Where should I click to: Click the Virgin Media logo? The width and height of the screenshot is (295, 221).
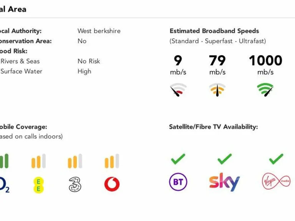(276, 181)
